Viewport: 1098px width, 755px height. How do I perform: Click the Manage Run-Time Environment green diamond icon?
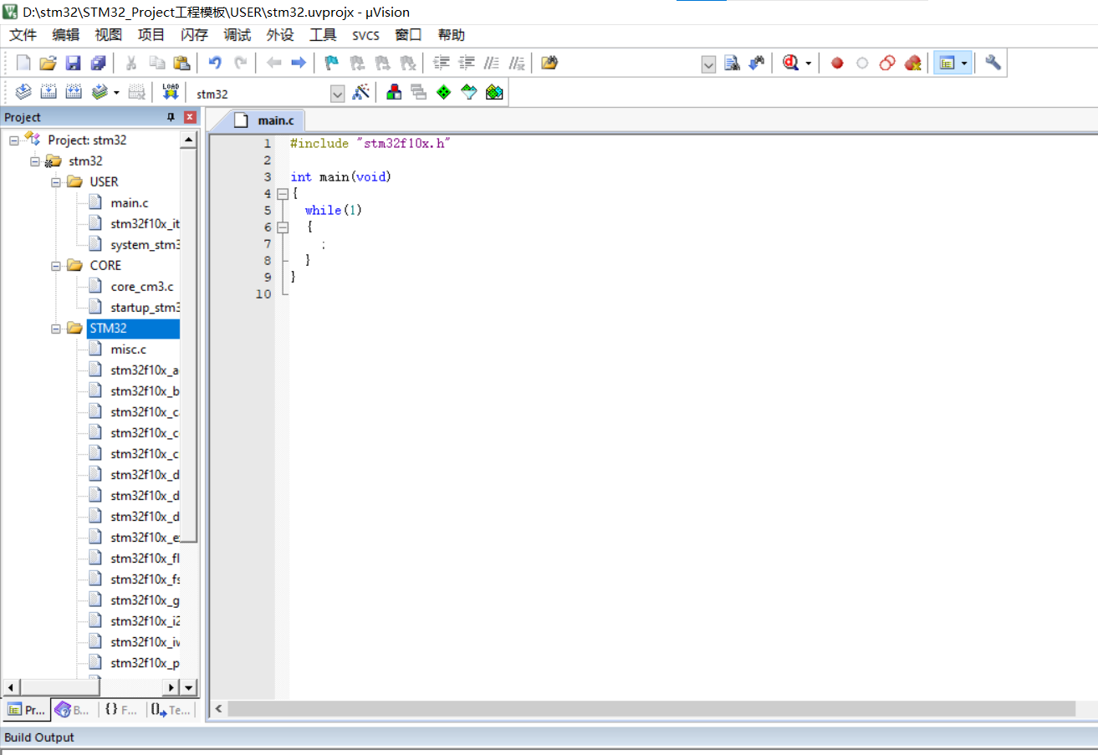click(444, 92)
